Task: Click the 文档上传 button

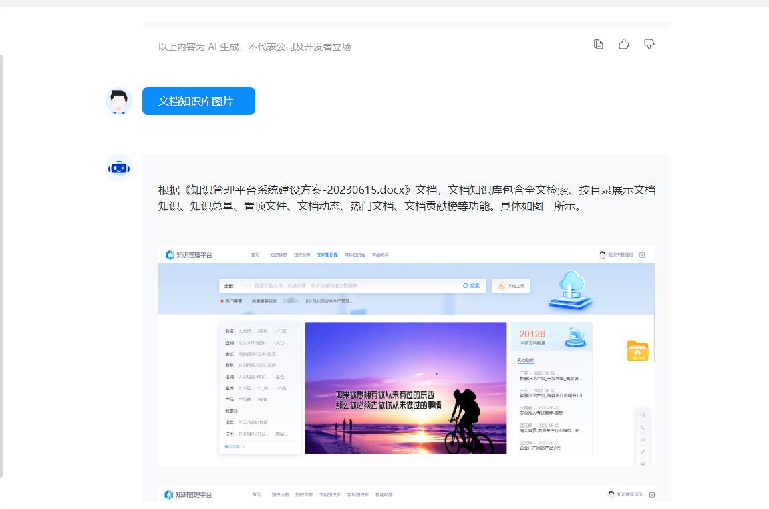Action: [511, 286]
